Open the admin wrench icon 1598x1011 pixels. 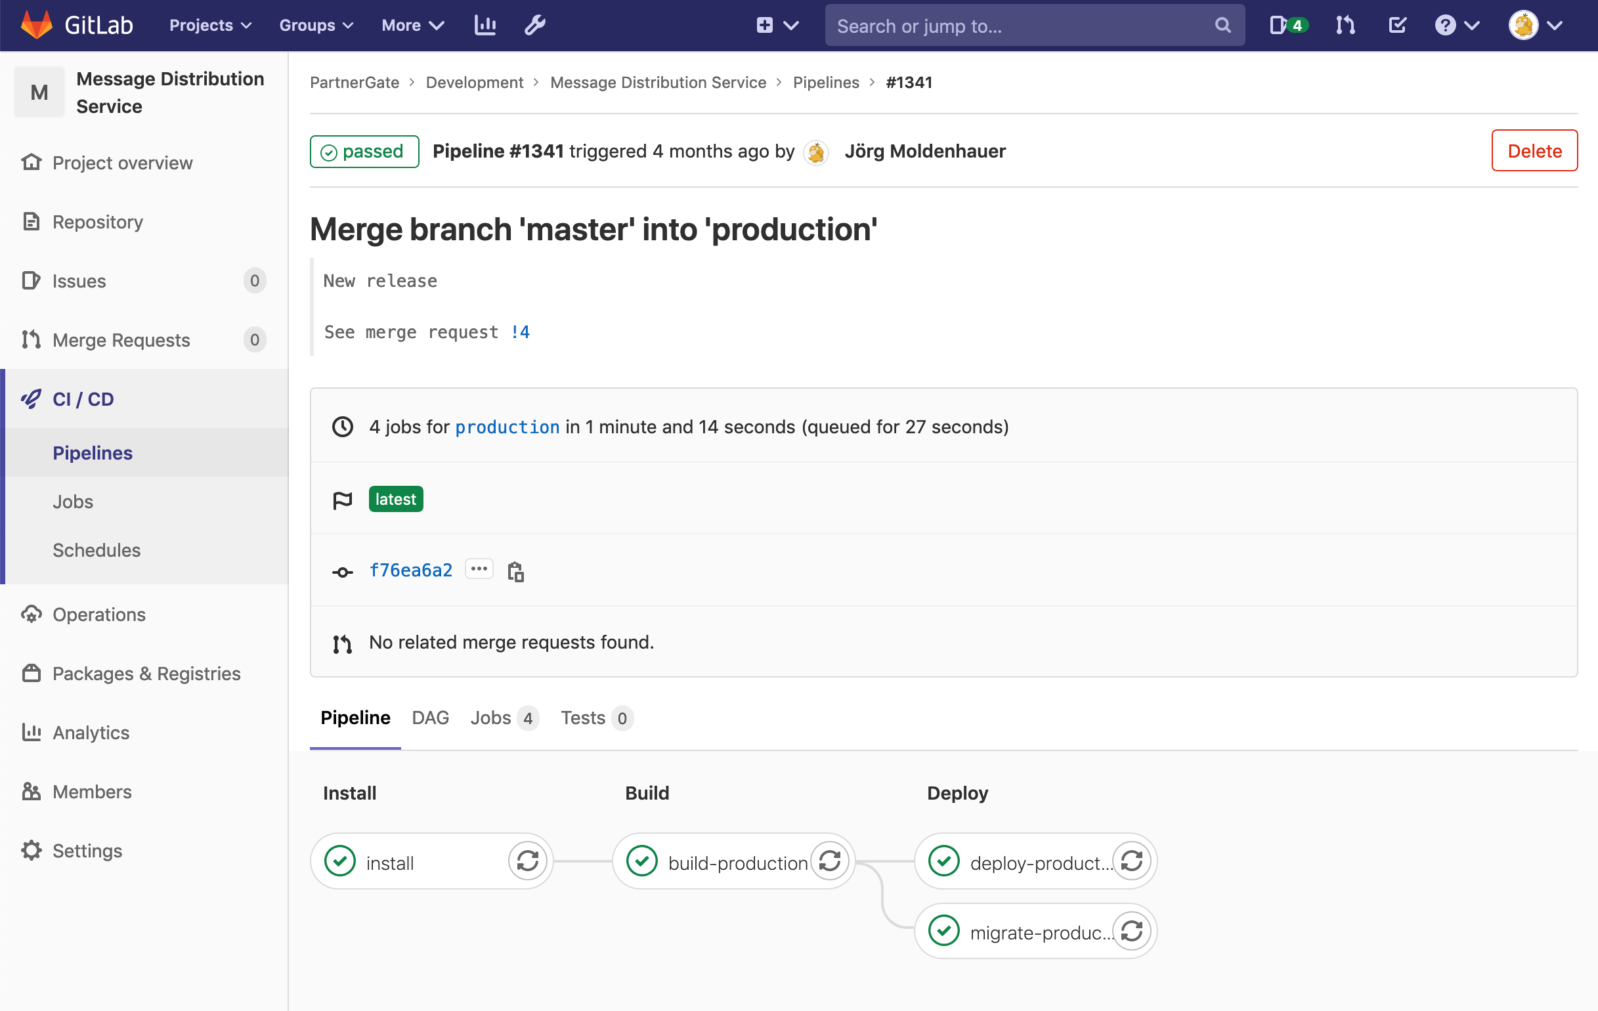(535, 25)
